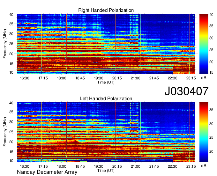Click the 16:30 time tick on Right Handed plot
217x176 pixels.
point(25,78)
